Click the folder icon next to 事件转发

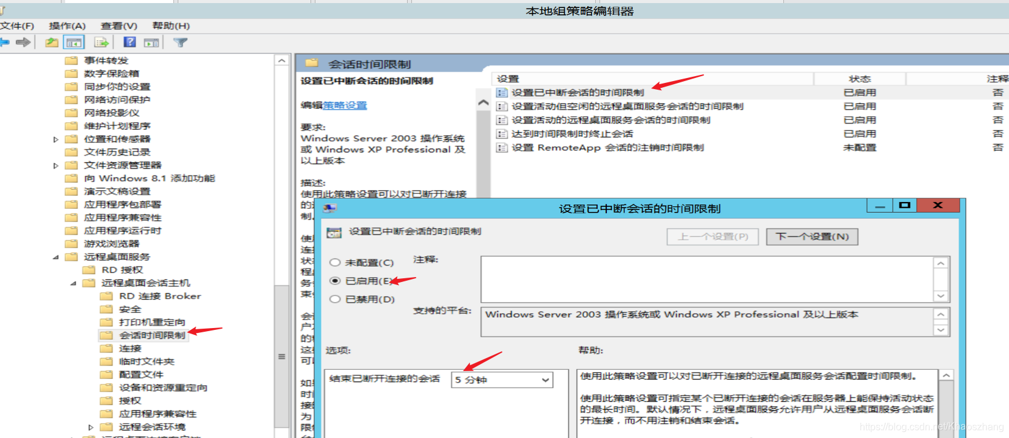click(71, 60)
